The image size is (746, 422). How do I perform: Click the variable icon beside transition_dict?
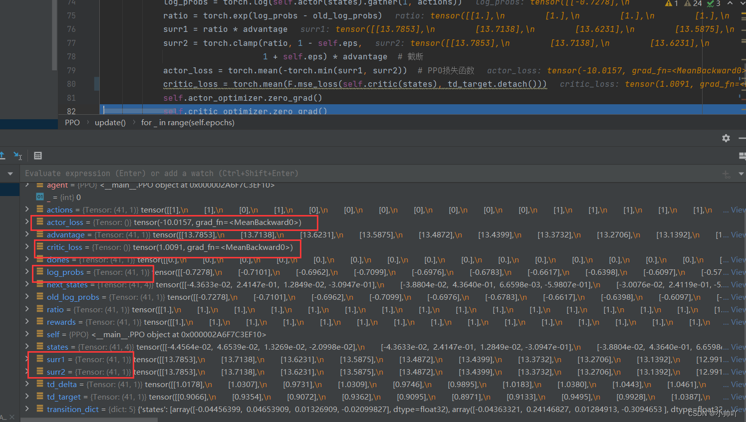pos(40,409)
